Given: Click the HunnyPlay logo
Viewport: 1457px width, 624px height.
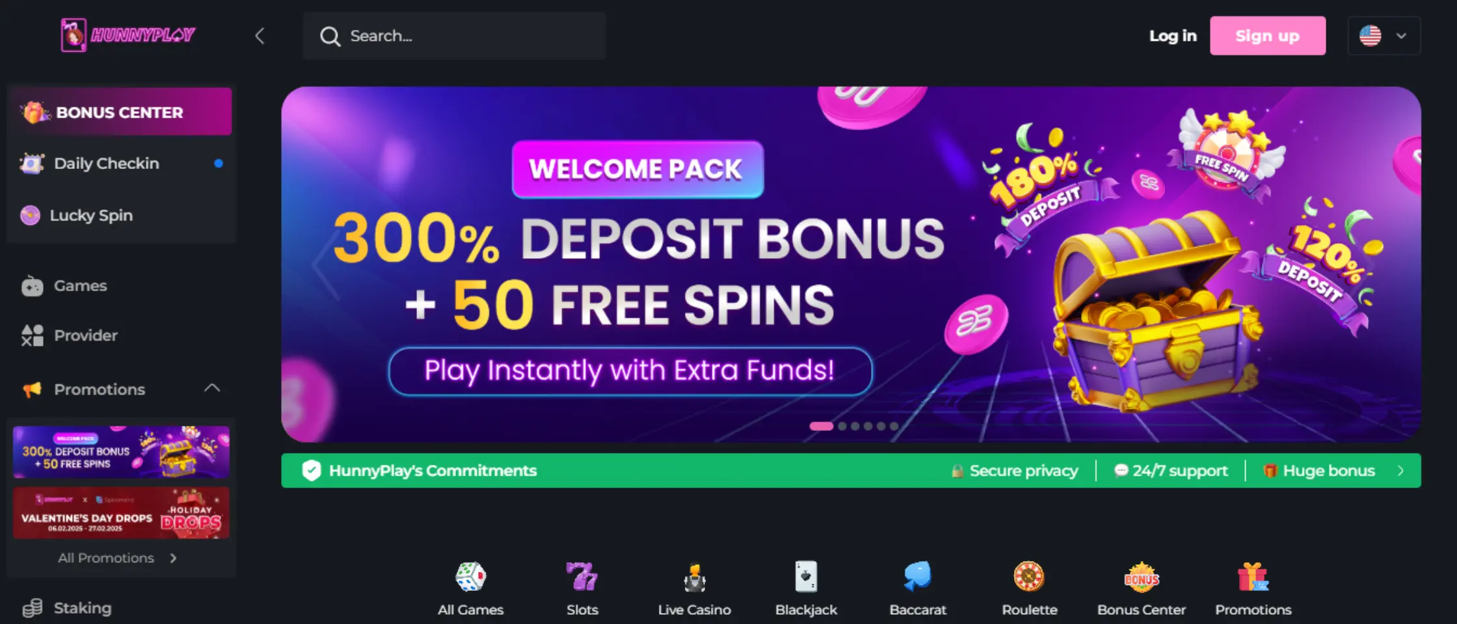Looking at the screenshot, I should 127,35.
